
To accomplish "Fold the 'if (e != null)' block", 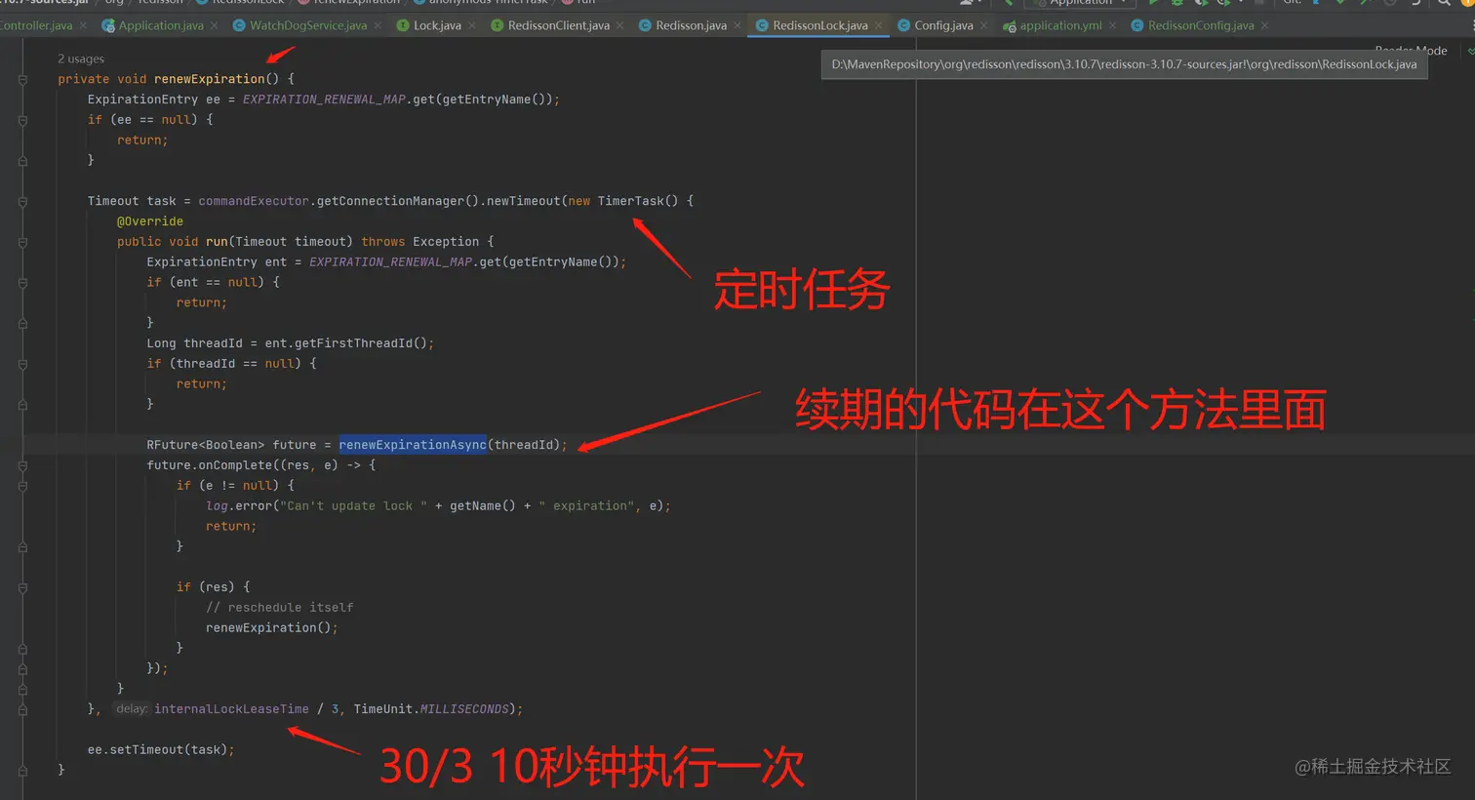I will (22, 485).
